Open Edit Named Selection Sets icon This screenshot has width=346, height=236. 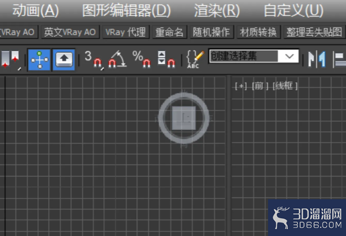point(195,59)
